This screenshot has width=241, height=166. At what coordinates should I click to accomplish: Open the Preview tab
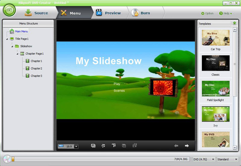pyautogui.click(x=108, y=13)
